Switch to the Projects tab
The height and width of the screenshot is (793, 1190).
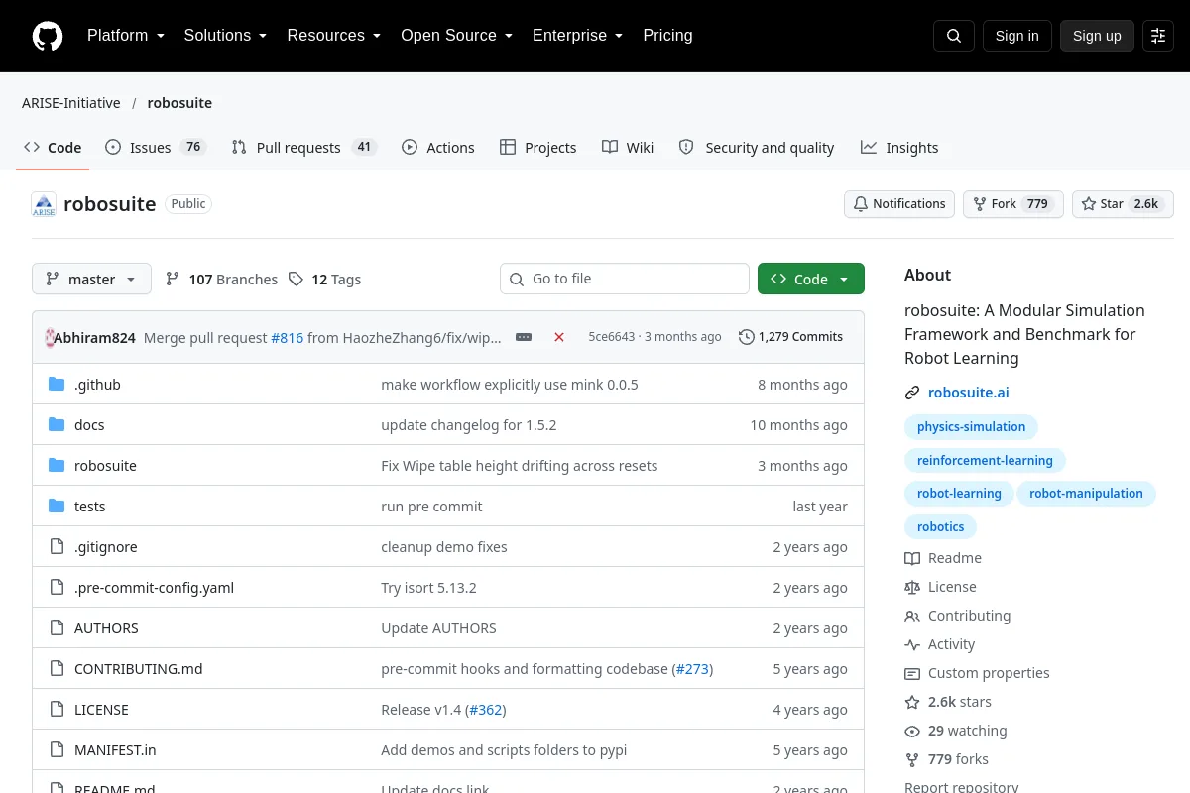coord(537,147)
